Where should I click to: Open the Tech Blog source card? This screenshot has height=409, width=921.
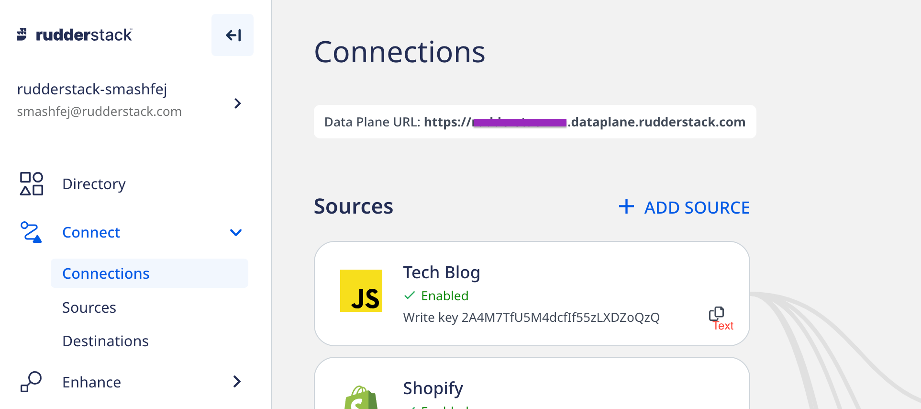(532, 294)
